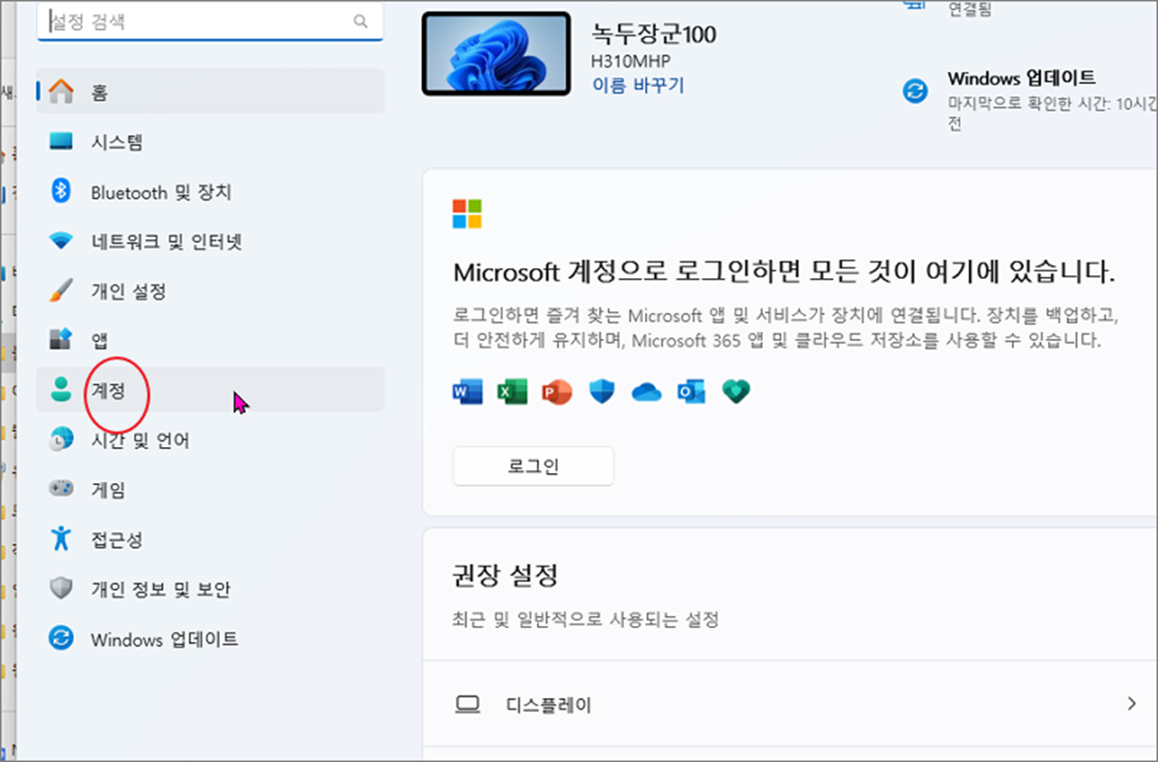Expand the 디스플레이 chevron arrow
This screenshot has width=1158, height=762.
pyautogui.click(x=1131, y=704)
